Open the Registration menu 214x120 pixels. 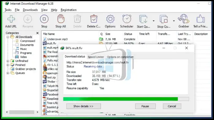(x=68, y=10)
